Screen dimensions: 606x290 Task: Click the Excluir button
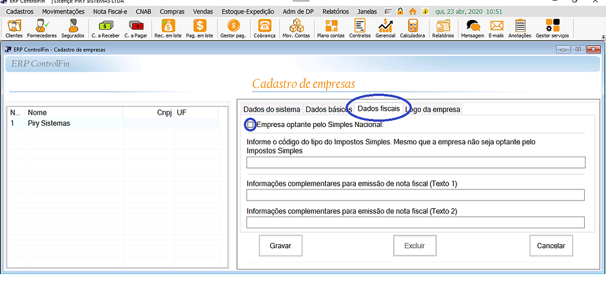[x=415, y=246]
